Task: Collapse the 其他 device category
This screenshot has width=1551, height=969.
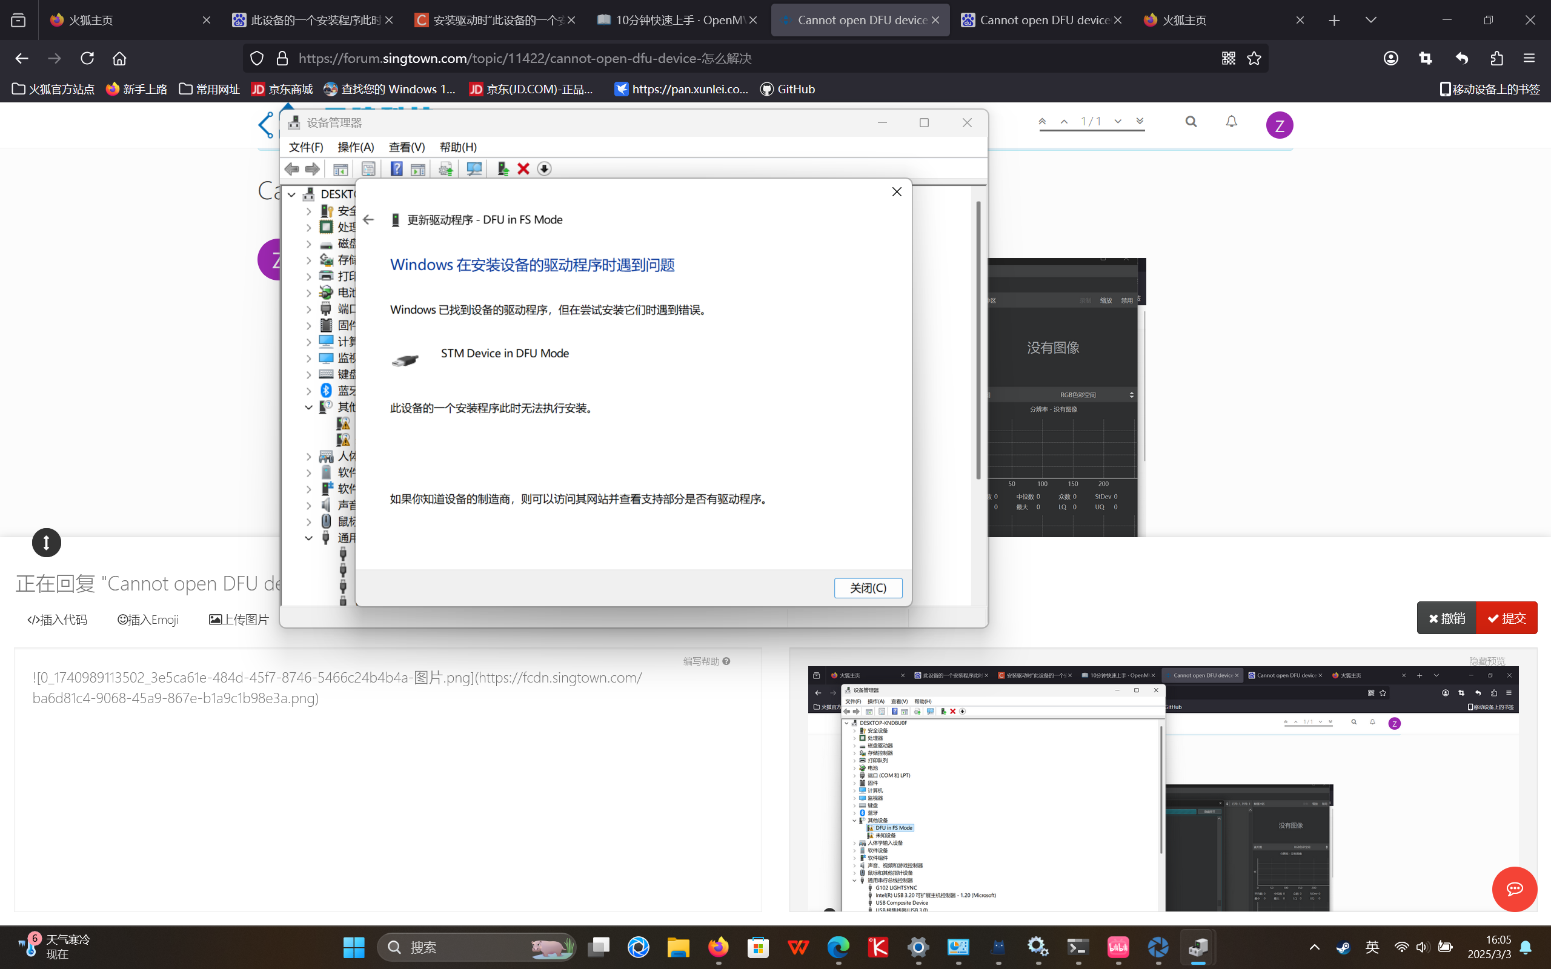Action: 308,407
